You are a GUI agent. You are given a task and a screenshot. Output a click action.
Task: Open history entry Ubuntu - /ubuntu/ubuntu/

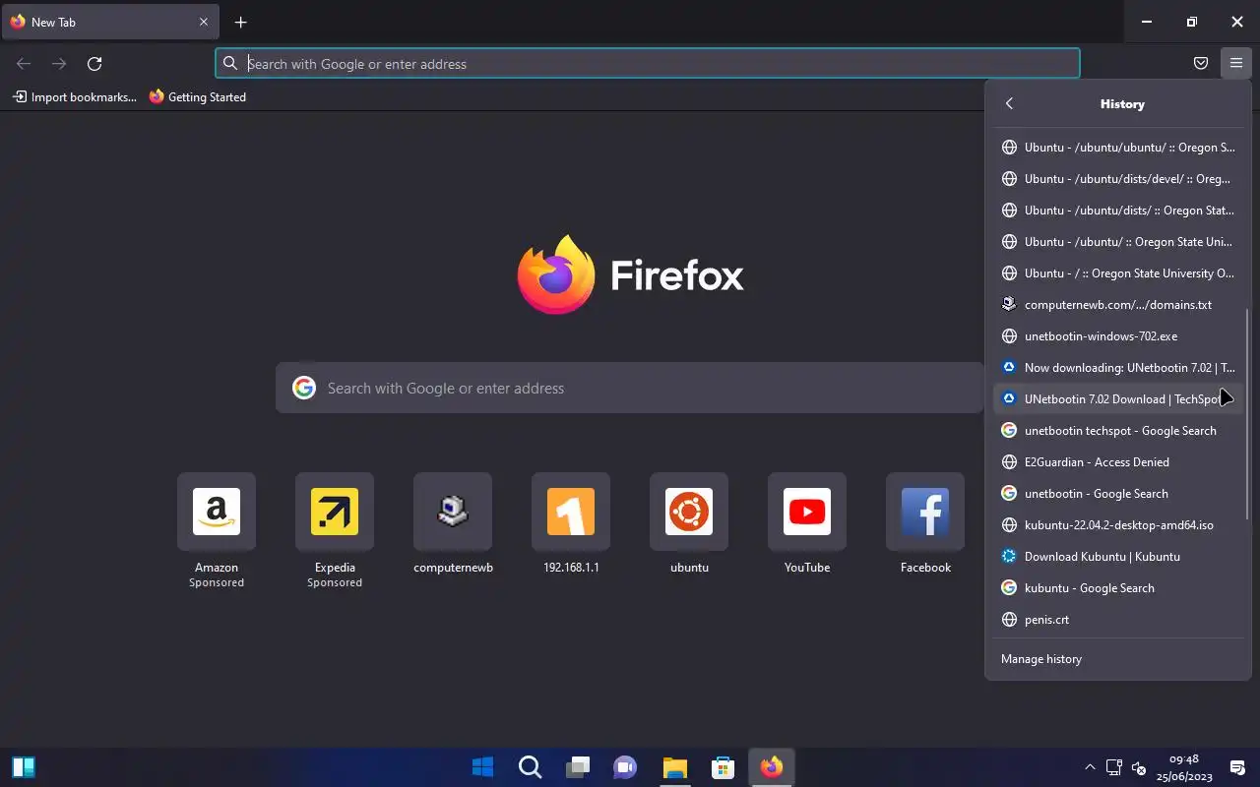pos(1118,148)
